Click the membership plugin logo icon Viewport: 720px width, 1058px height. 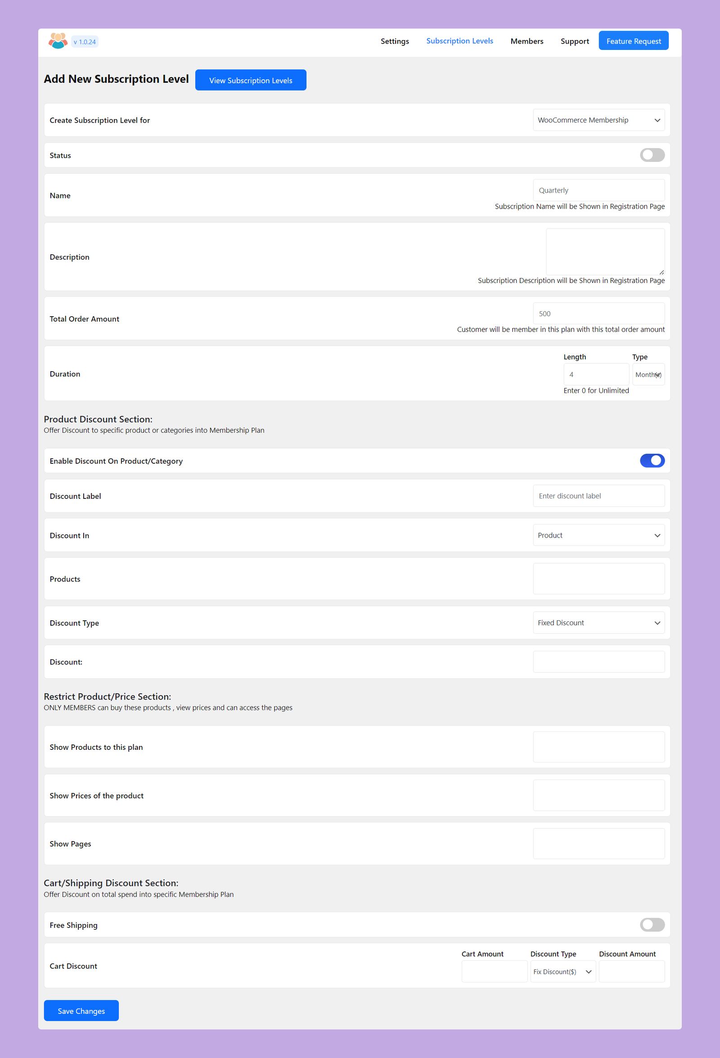tap(58, 41)
